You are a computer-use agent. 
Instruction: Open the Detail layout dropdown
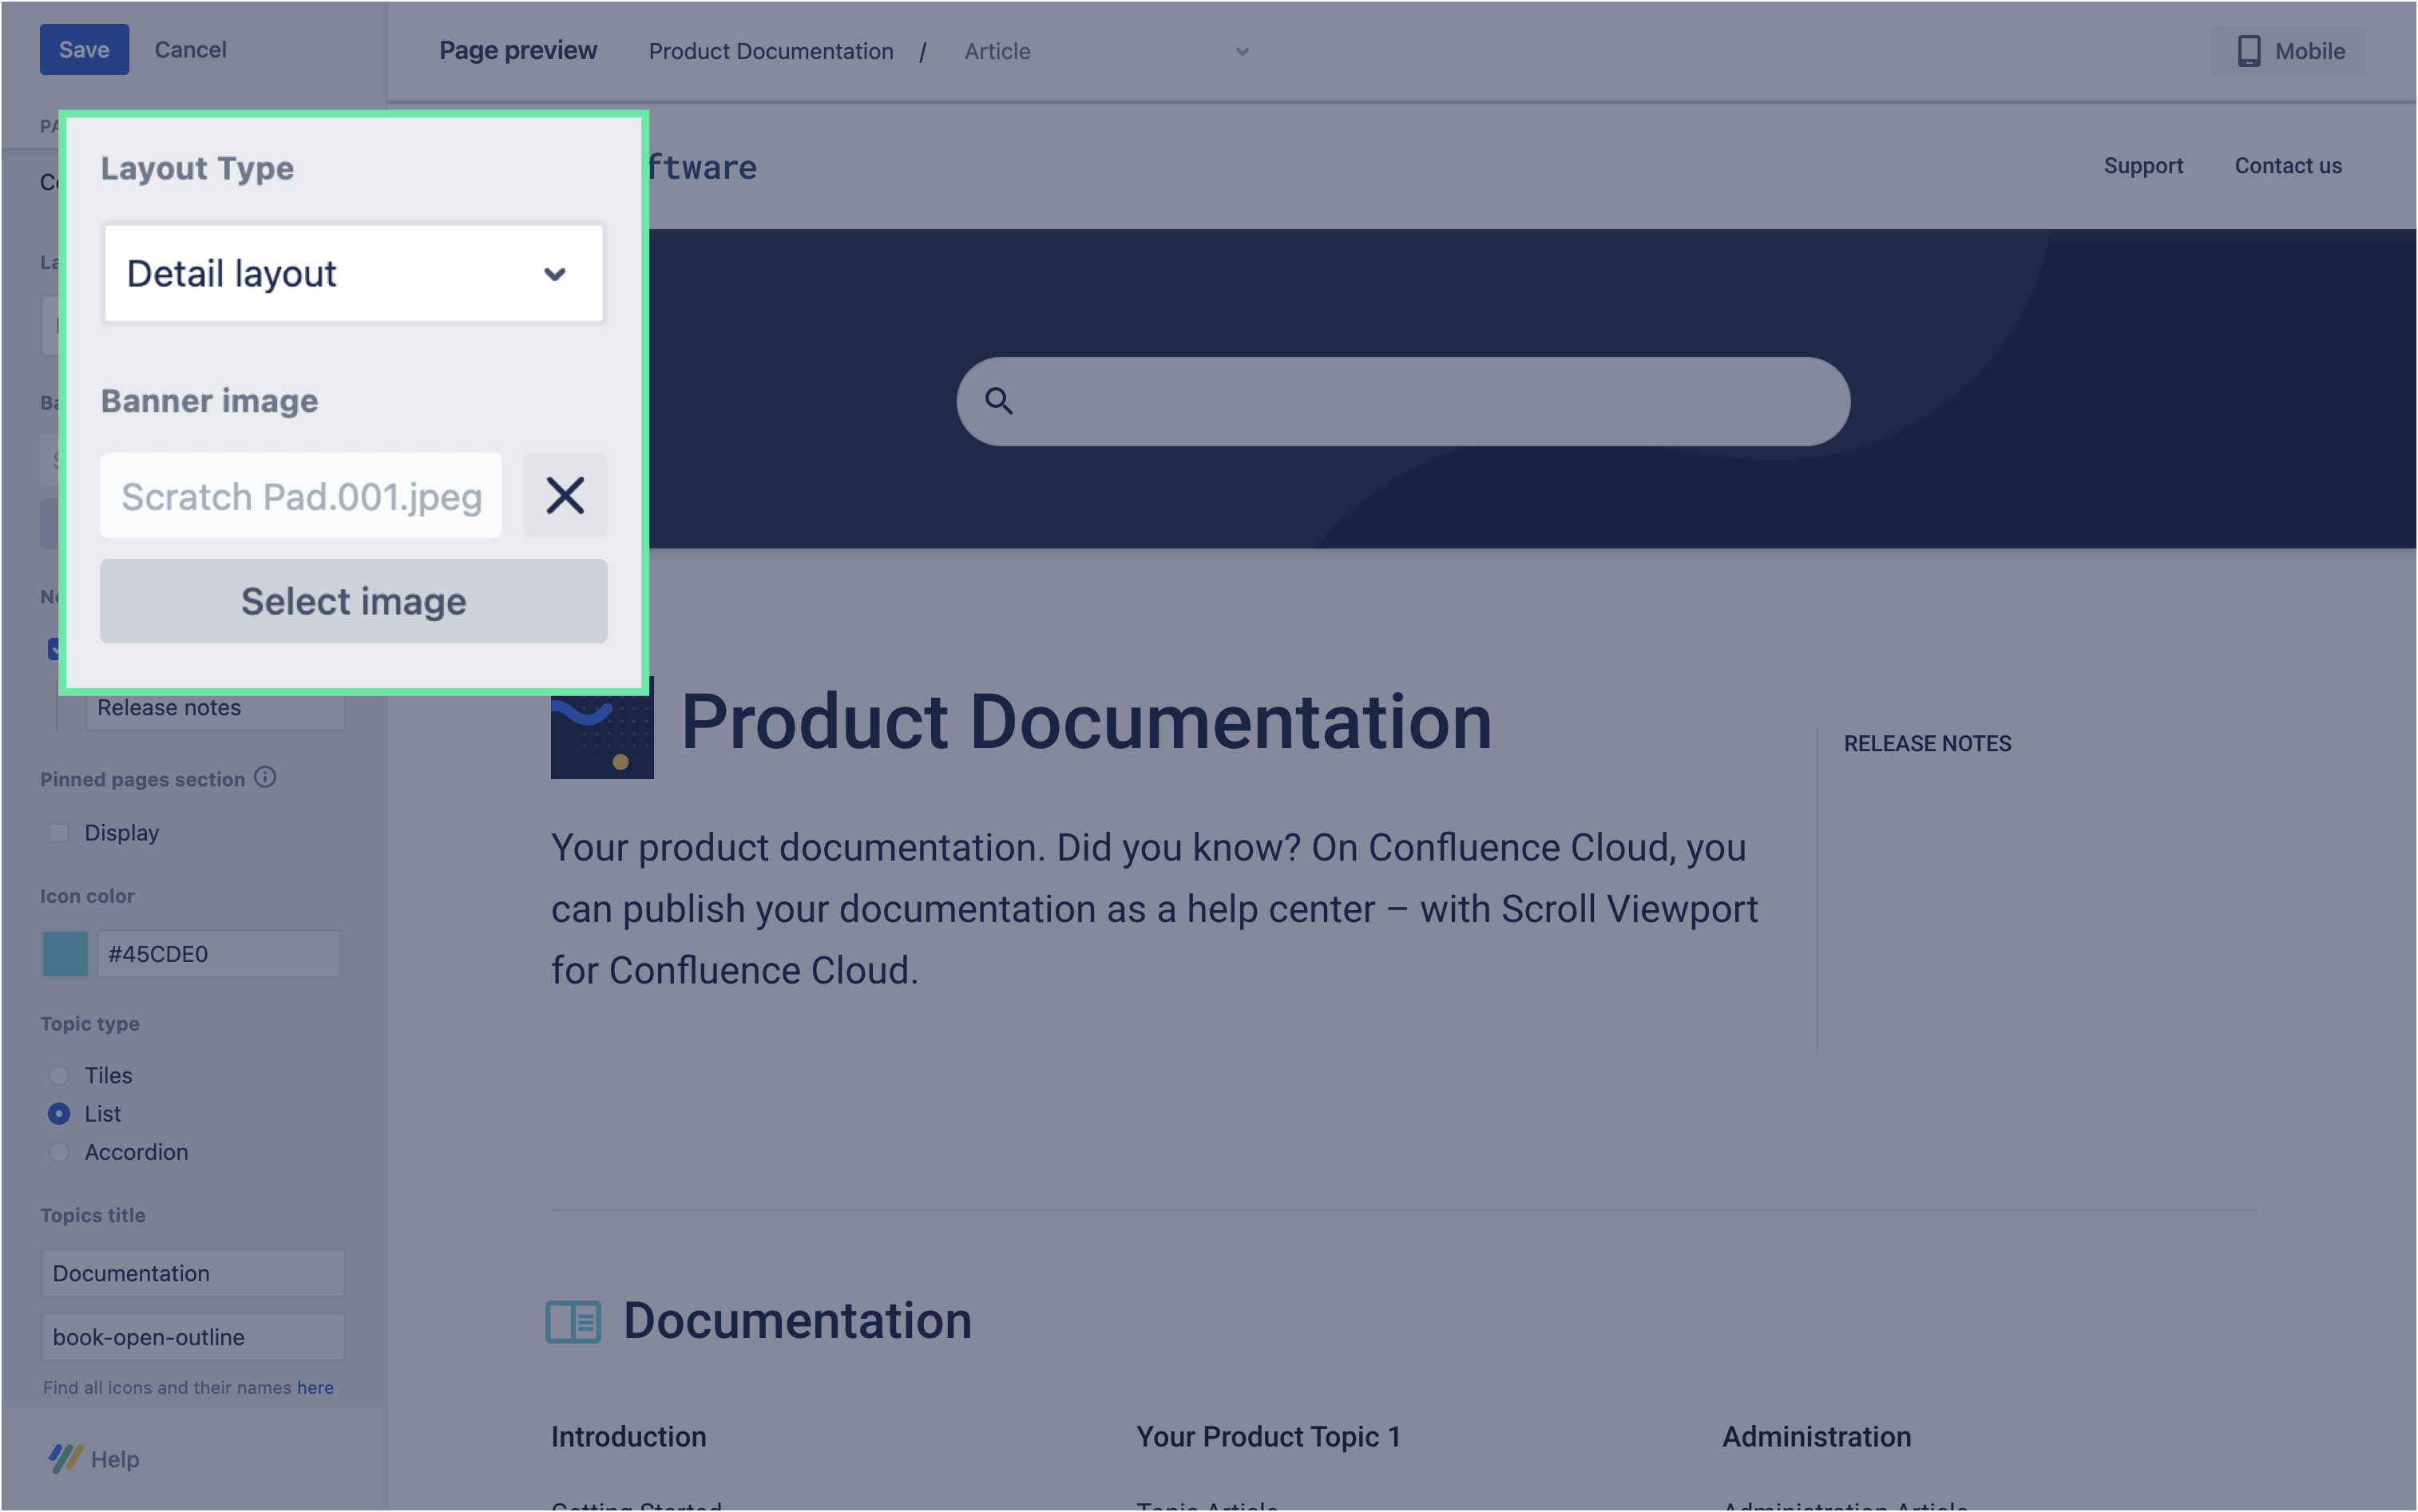[353, 274]
